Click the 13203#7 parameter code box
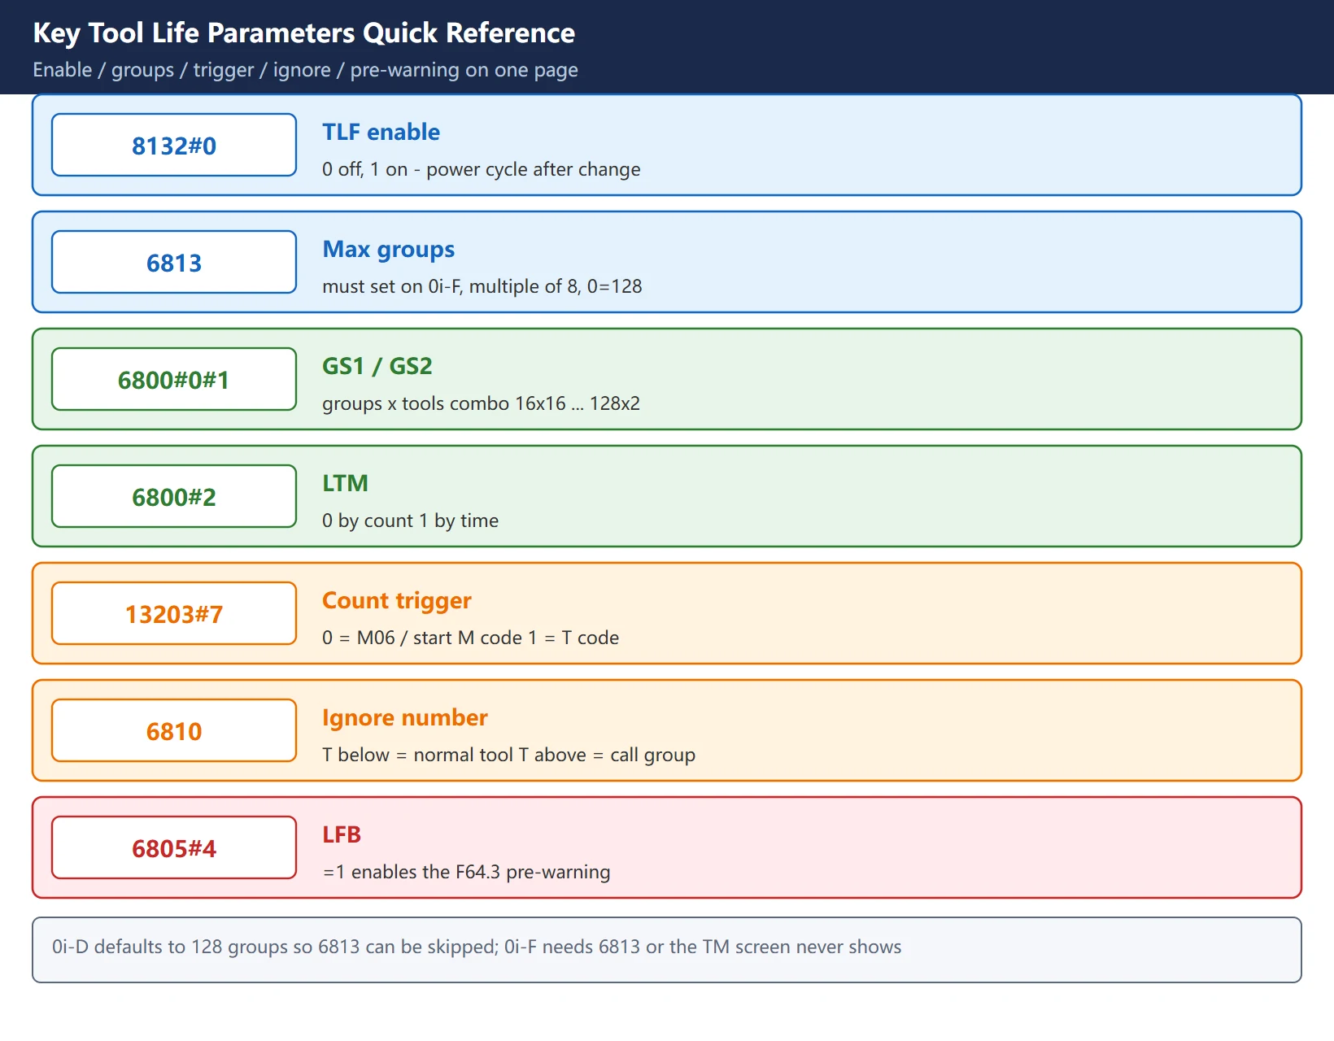The width and height of the screenshot is (1334, 1041). (174, 613)
